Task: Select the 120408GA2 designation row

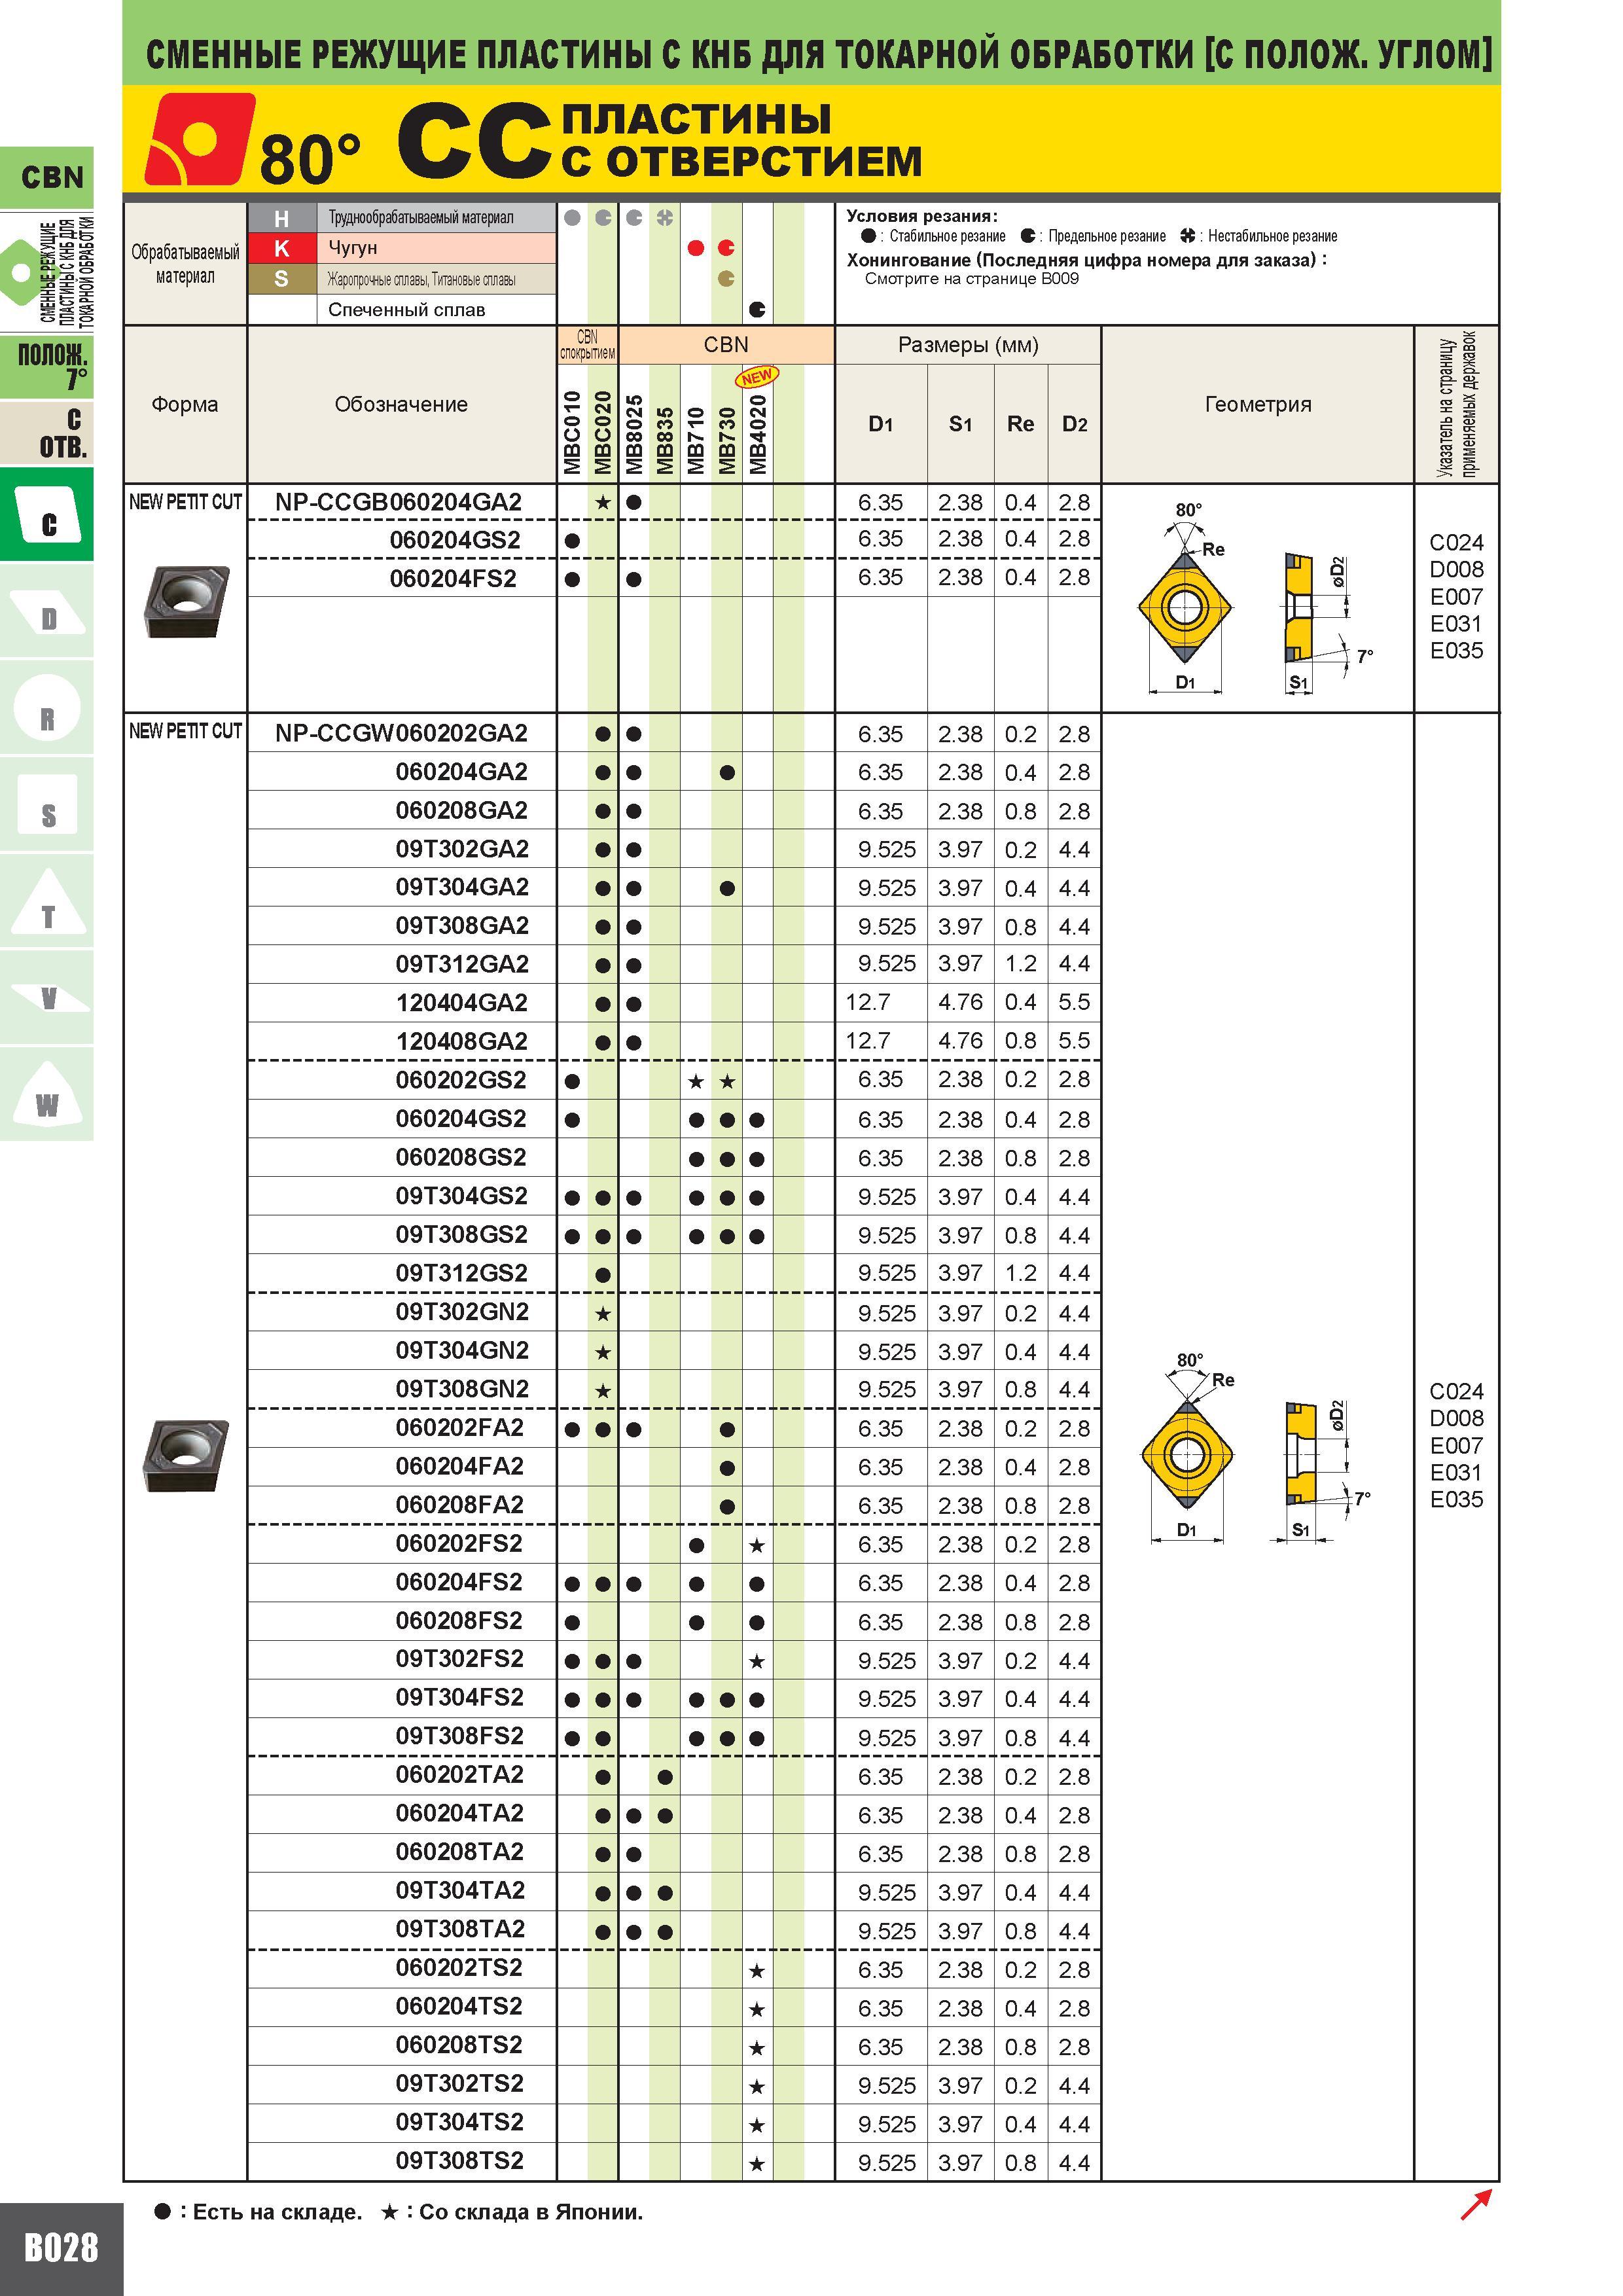Action: [462, 1041]
